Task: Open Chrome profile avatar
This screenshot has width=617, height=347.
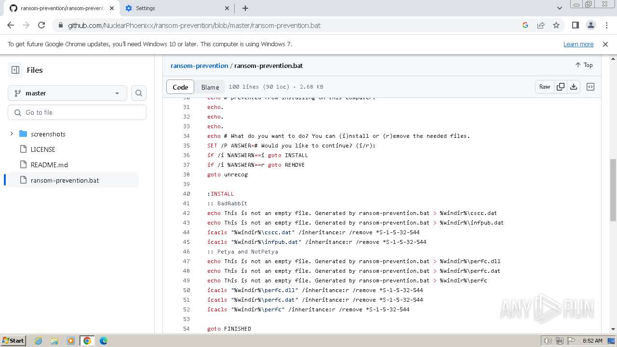Action: pos(590,25)
